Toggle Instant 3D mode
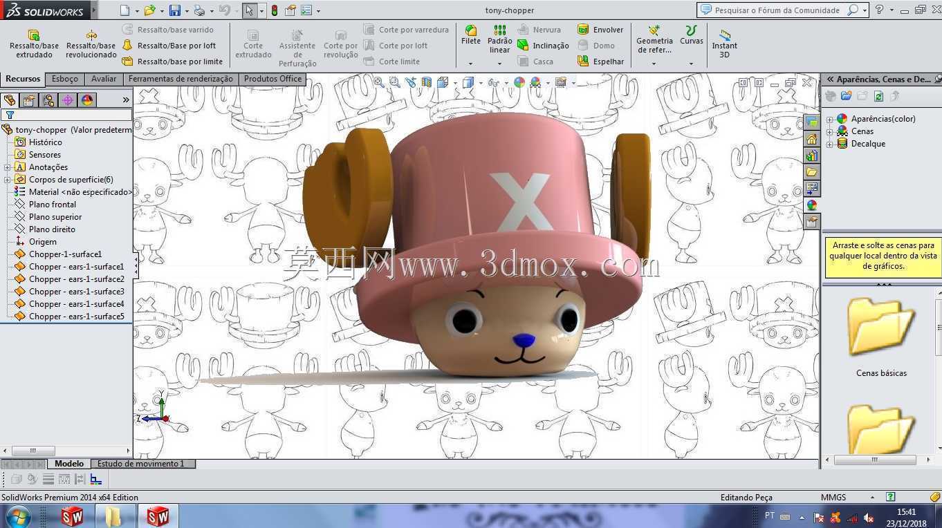The image size is (942, 528). click(724, 44)
